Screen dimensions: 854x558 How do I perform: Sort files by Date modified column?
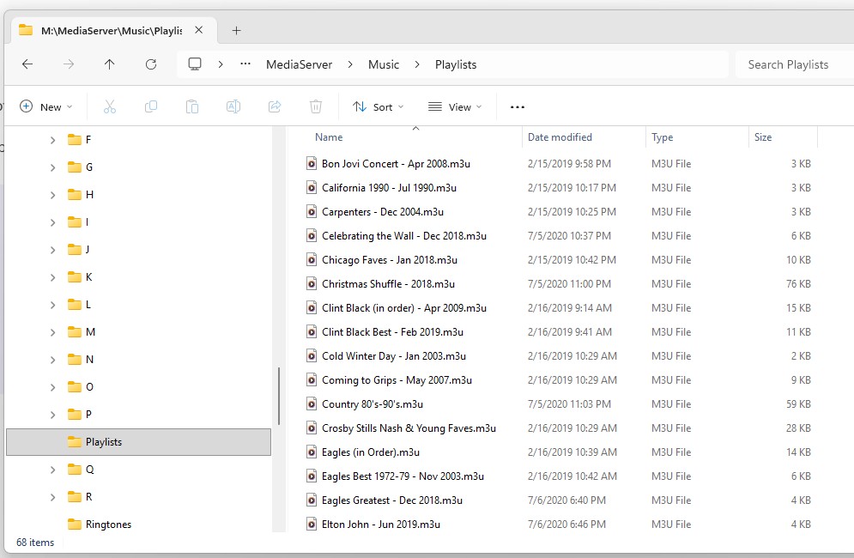tap(560, 137)
